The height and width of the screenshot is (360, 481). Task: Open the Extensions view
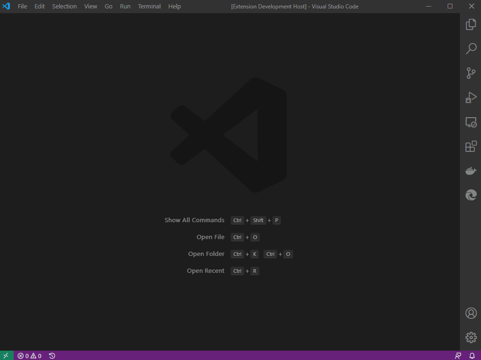(471, 146)
